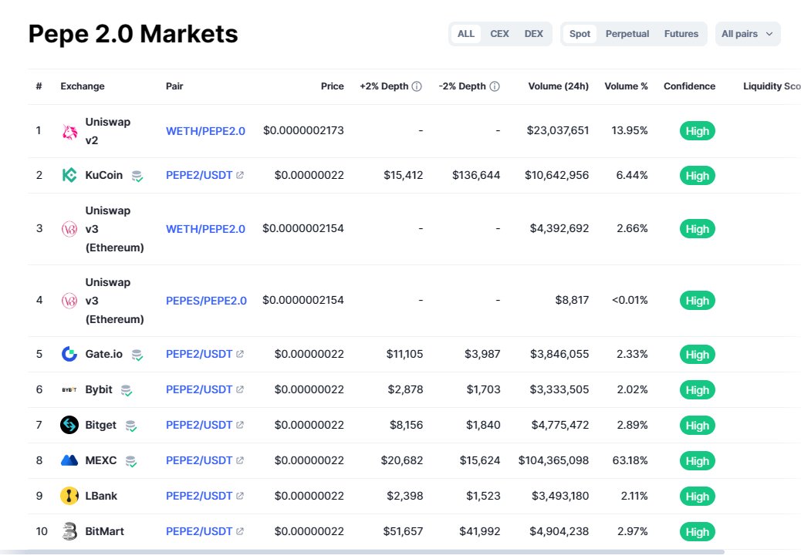Select the ALL exchanges filter
This screenshot has width=801, height=559.
point(466,34)
